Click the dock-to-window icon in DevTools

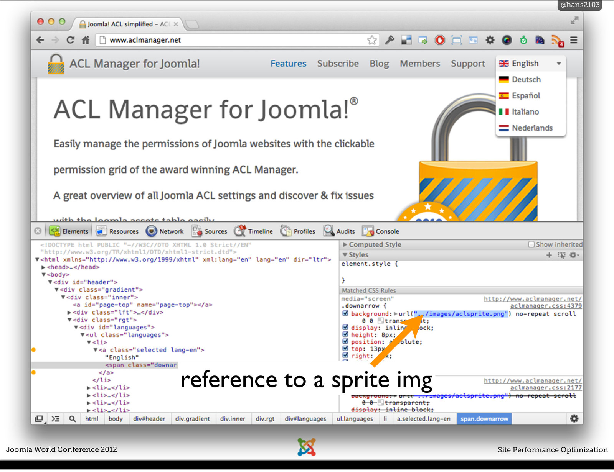pyautogui.click(x=39, y=419)
